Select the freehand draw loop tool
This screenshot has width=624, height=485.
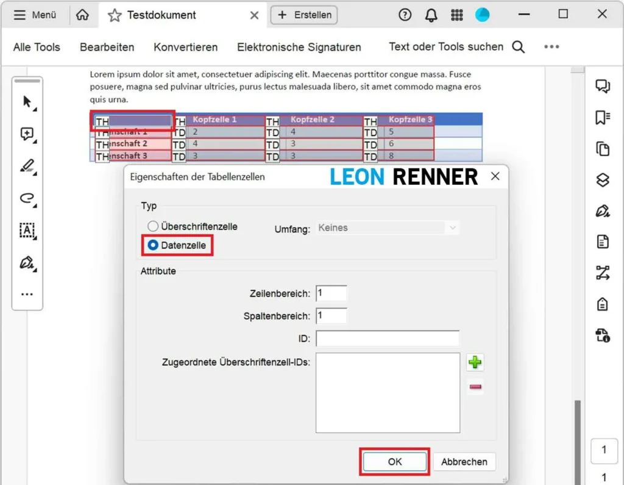pyautogui.click(x=27, y=198)
